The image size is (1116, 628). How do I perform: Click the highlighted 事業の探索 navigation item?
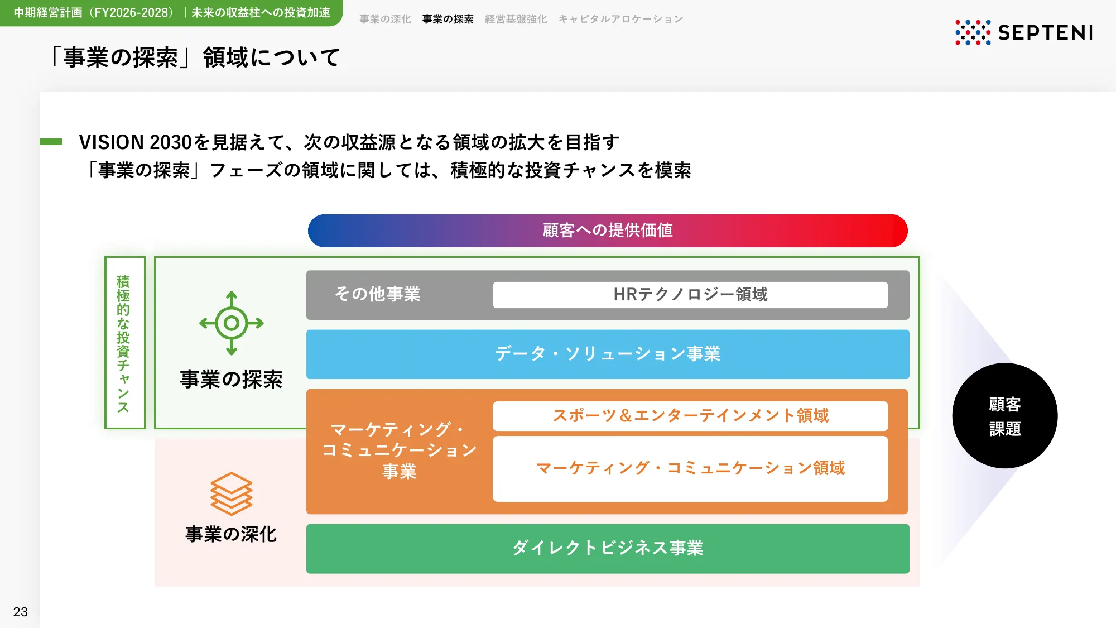coord(447,18)
